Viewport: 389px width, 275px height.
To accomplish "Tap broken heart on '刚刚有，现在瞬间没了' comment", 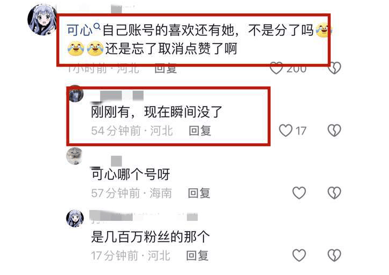I will (334, 131).
